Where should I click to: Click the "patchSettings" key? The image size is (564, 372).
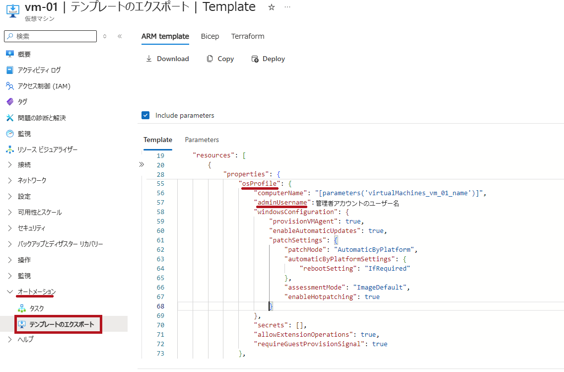pos(297,240)
